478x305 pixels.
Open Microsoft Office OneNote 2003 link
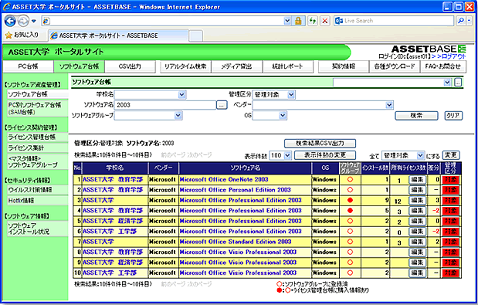pyautogui.click(x=224, y=179)
